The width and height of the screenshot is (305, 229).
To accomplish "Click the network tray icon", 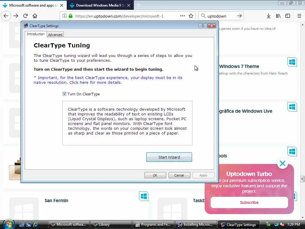I will coord(276,224).
